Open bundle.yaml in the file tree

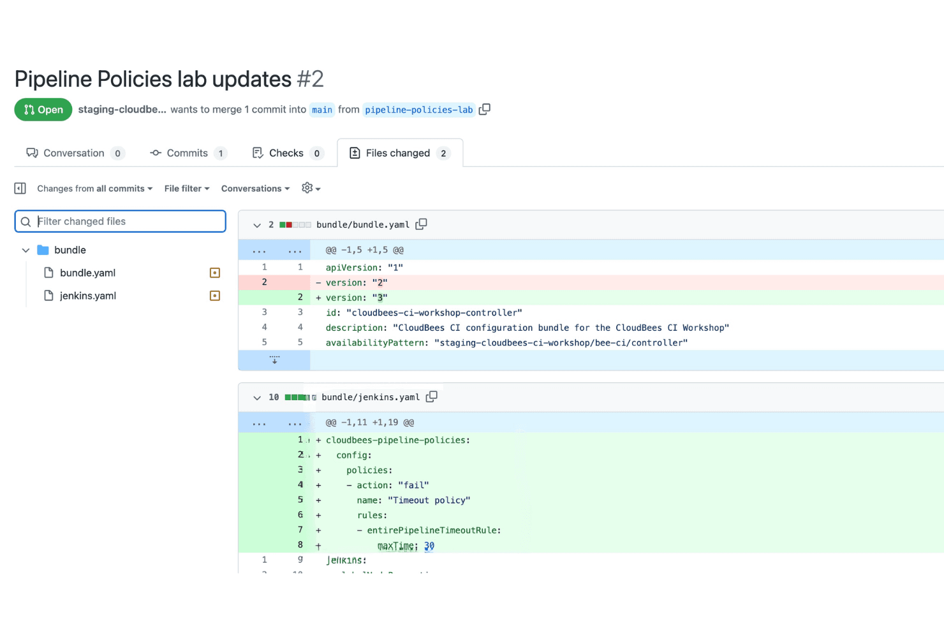[87, 273]
